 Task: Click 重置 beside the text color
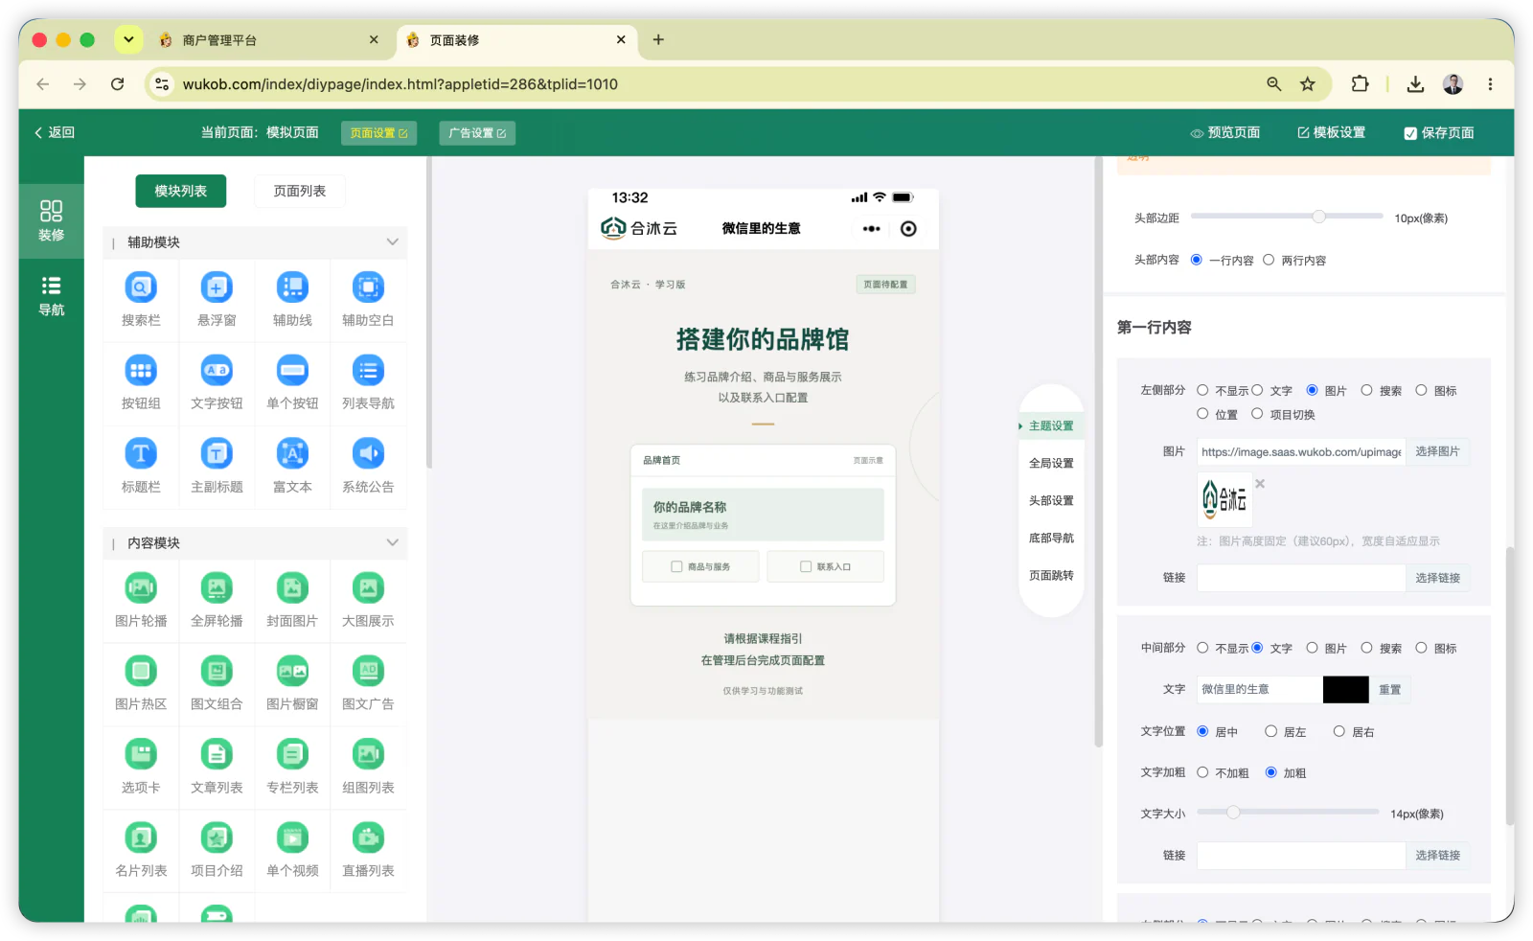tap(1389, 689)
